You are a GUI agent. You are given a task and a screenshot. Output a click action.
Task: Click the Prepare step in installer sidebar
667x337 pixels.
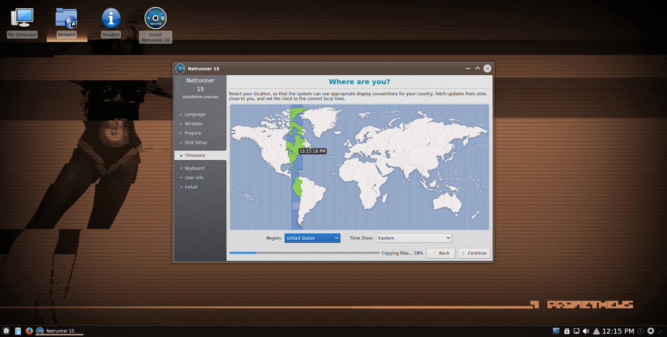tap(193, 133)
